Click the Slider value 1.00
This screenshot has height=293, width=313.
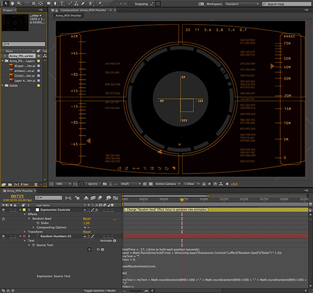[x=87, y=223]
